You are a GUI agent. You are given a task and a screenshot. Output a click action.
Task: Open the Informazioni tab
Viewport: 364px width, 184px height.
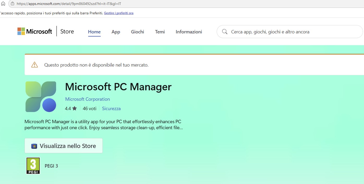pyautogui.click(x=189, y=32)
